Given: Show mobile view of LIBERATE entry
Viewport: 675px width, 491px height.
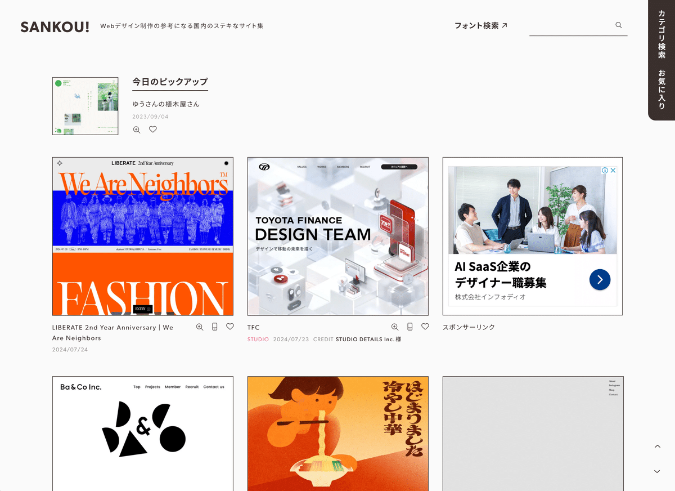Looking at the screenshot, I should point(215,327).
